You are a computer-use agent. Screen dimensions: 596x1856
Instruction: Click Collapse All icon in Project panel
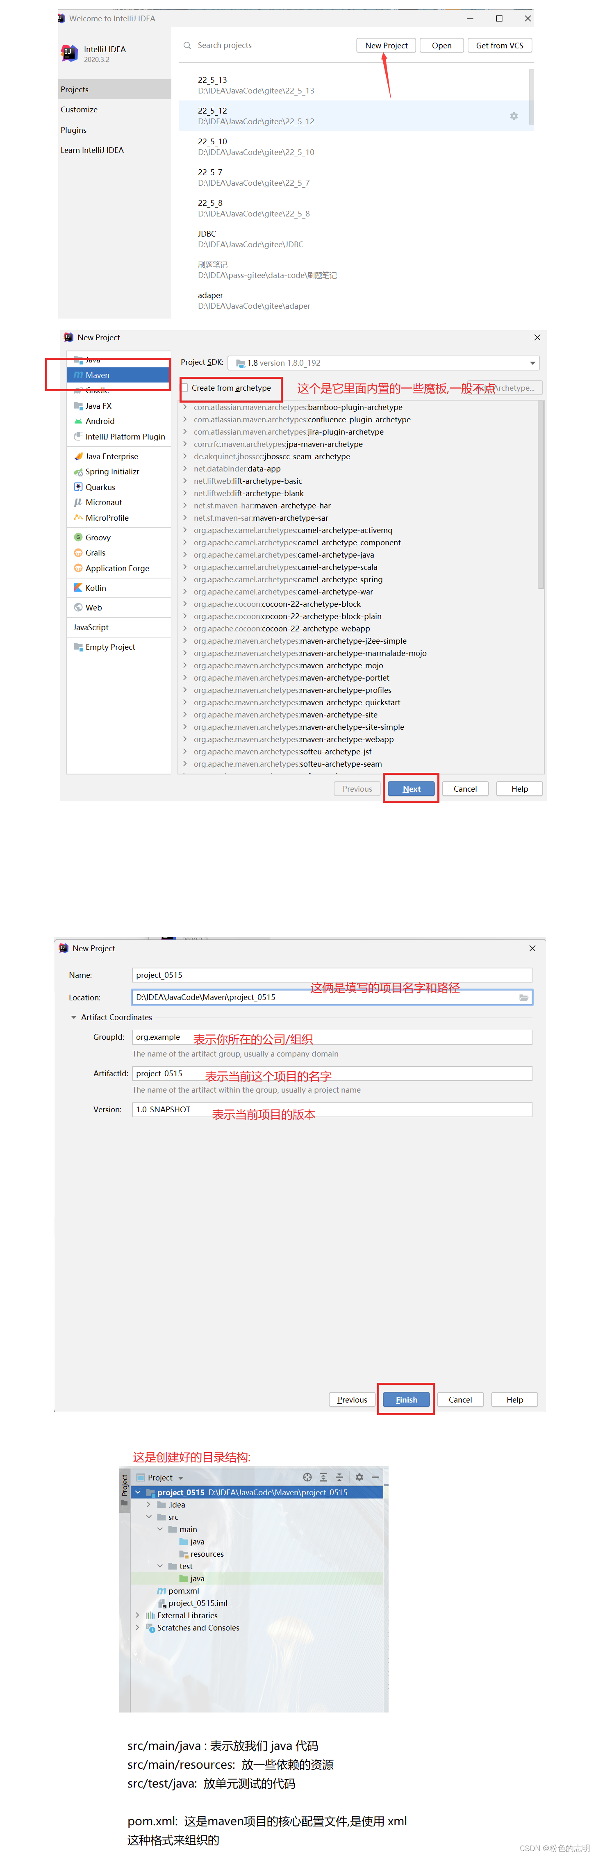[x=339, y=1477]
